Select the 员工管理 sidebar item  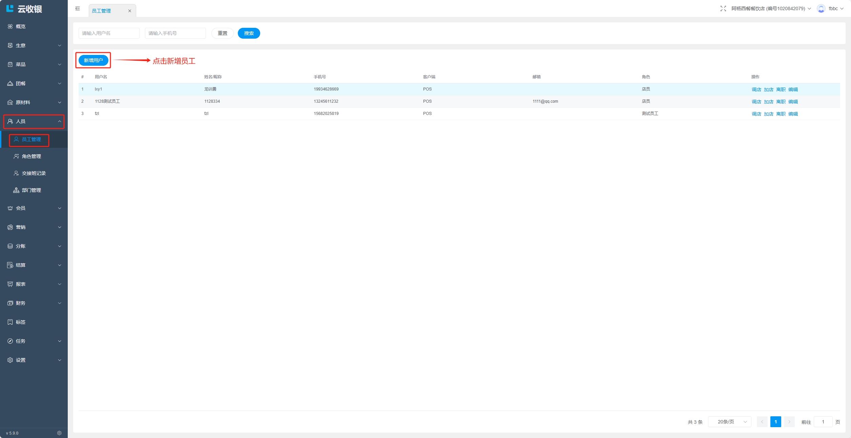(x=31, y=139)
